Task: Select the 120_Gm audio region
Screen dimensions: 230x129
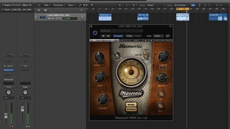Action: click(143, 17)
